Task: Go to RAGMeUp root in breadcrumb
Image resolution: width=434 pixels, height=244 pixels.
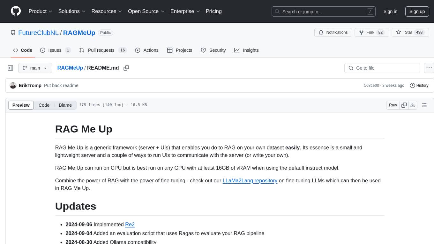Action: point(70,68)
